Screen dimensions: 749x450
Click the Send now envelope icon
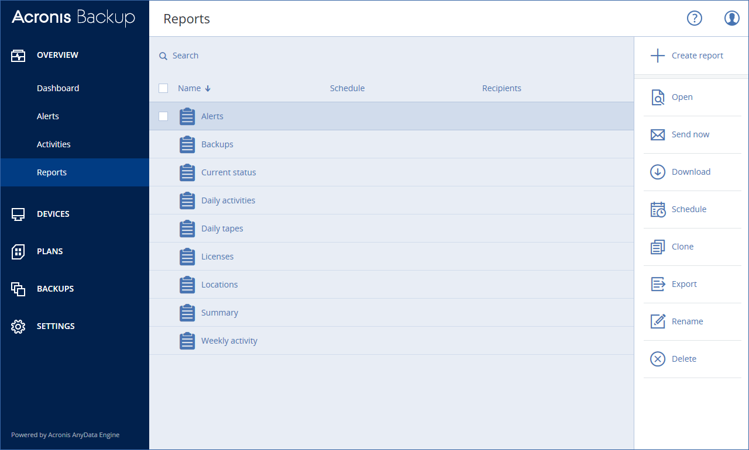657,134
